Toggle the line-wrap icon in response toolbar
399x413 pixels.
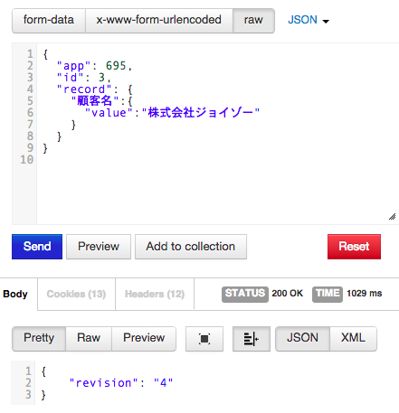click(x=252, y=339)
